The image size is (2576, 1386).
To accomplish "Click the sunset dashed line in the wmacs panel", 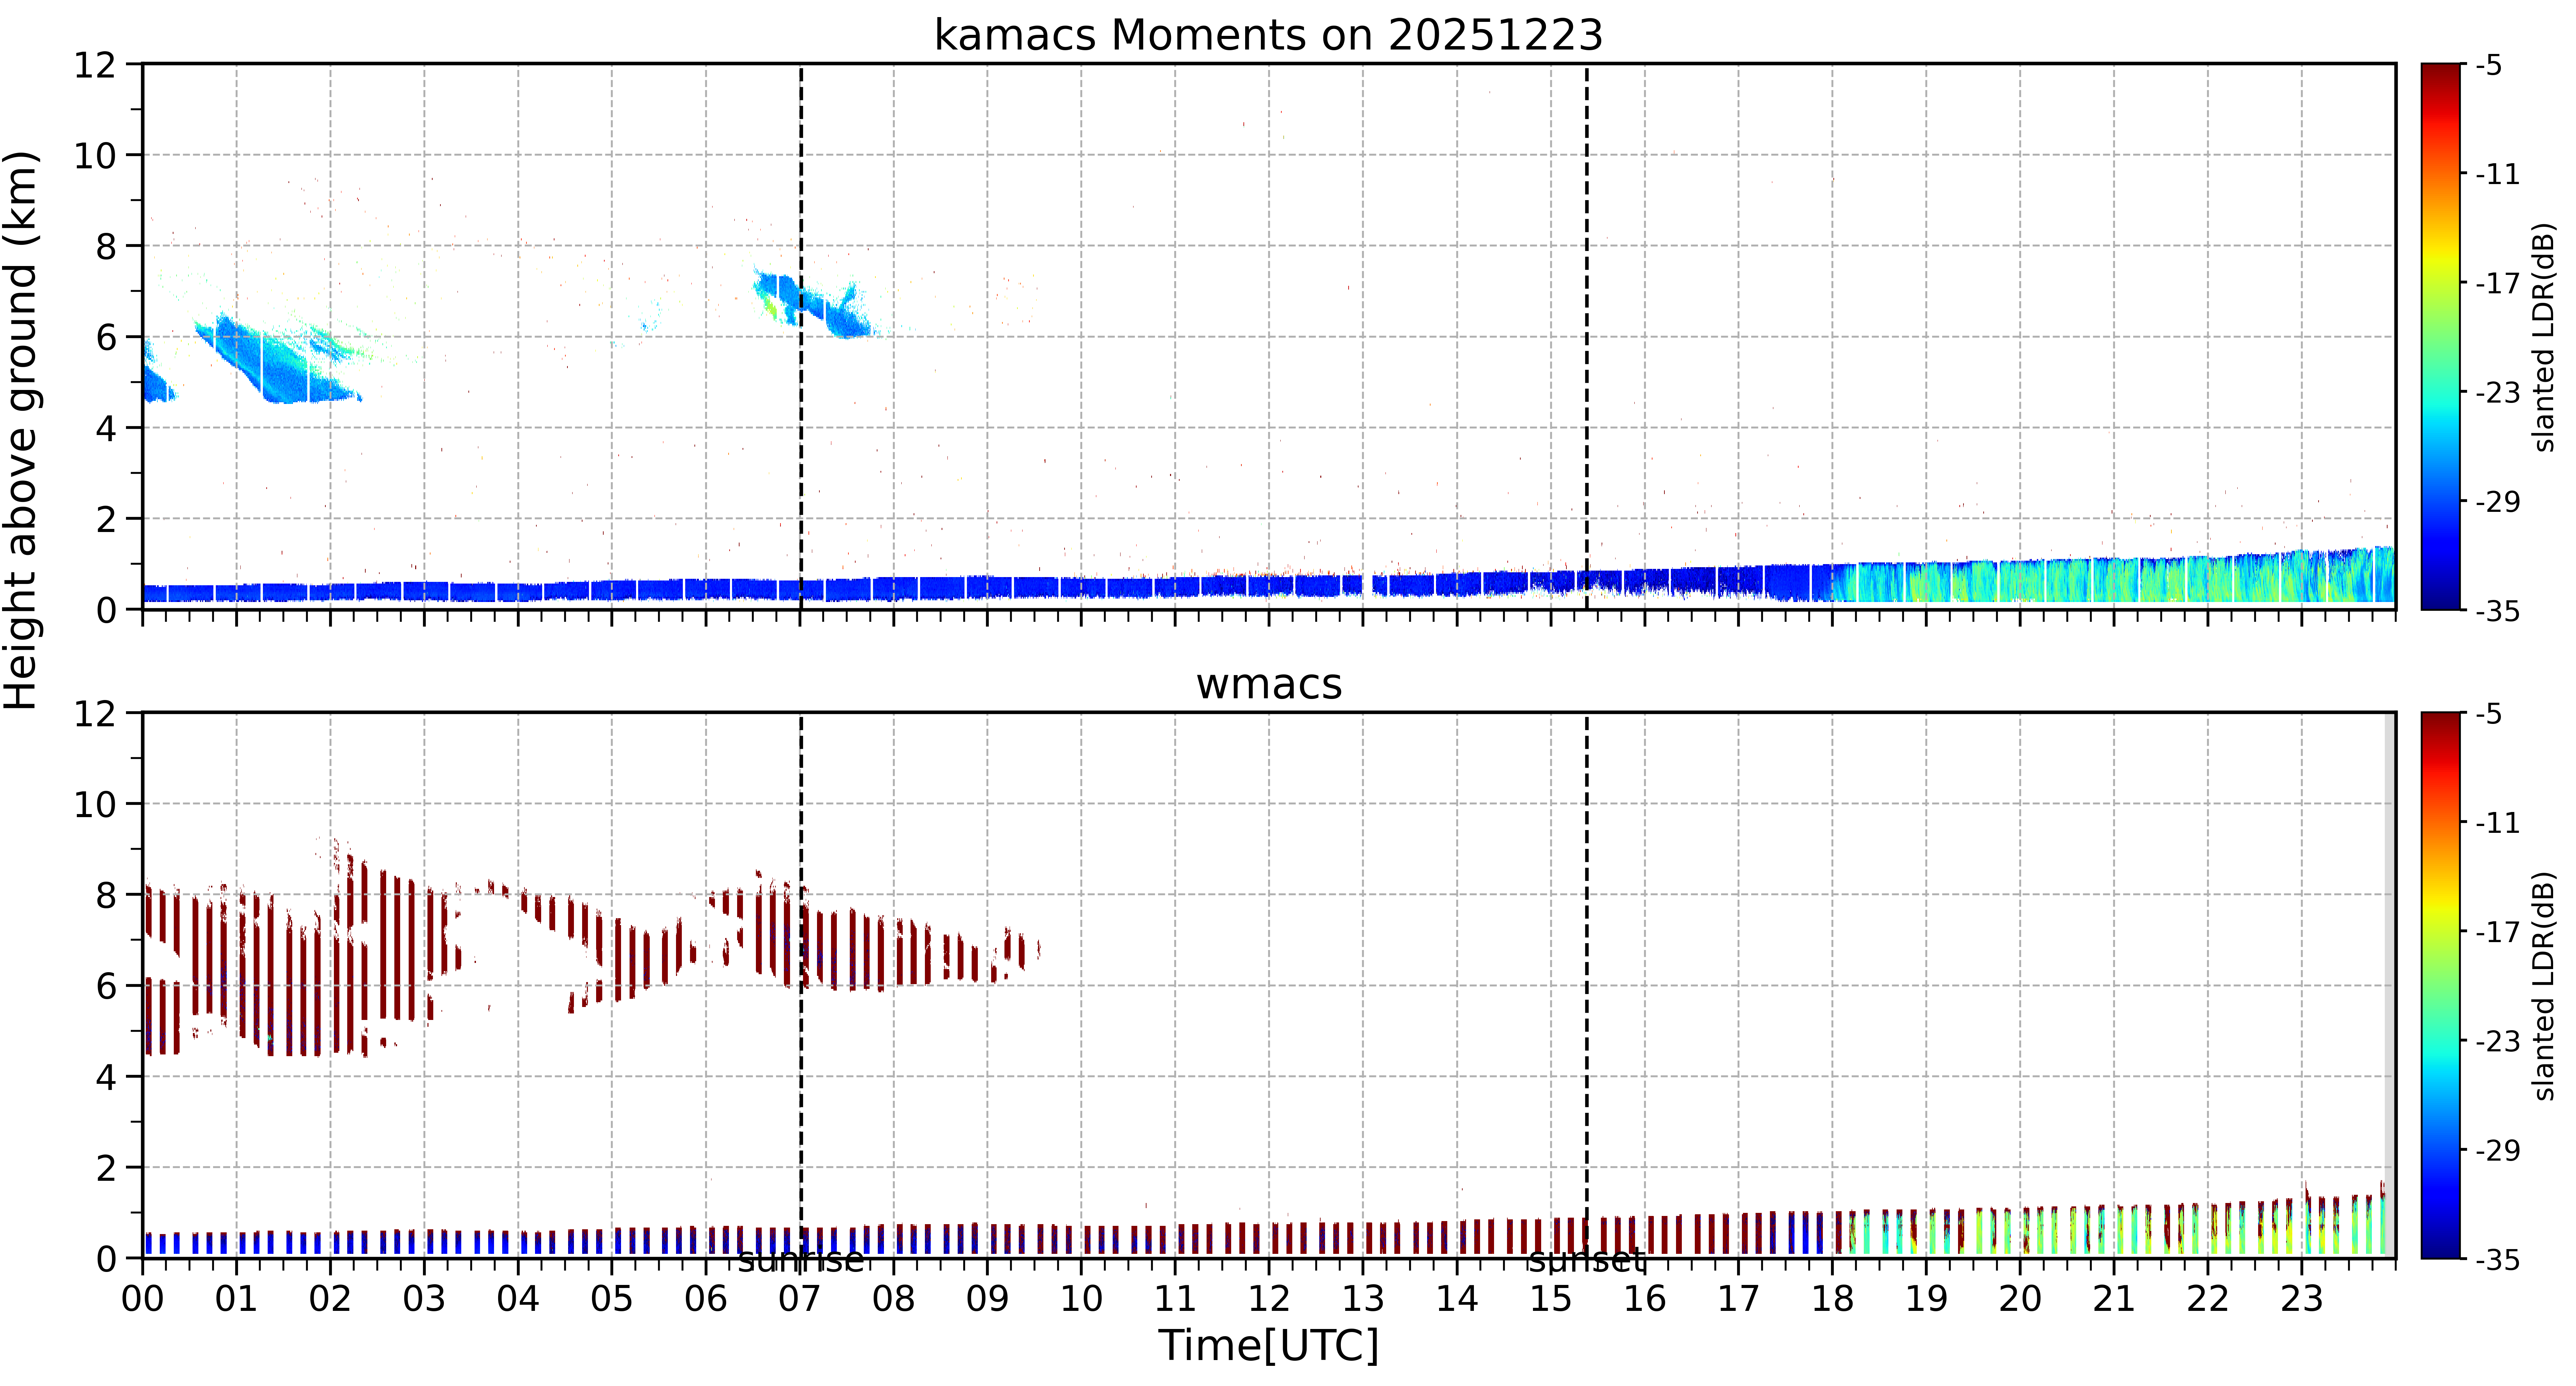I will coord(1587,985).
